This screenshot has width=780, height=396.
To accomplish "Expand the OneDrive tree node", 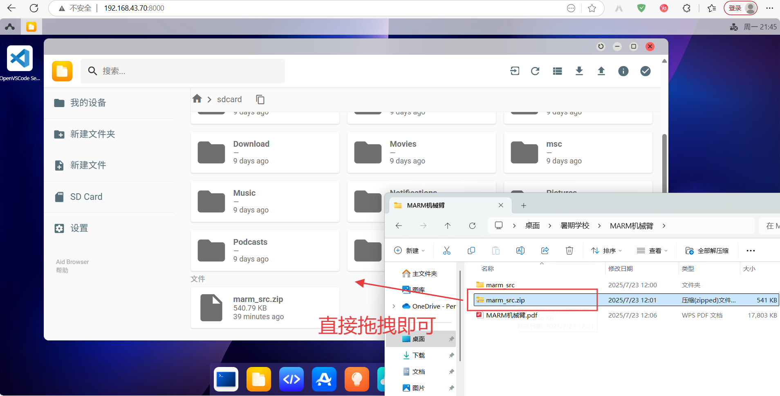I will pos(394,306).
